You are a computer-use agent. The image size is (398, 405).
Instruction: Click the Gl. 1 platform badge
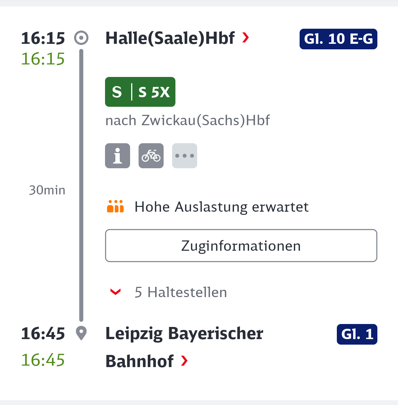(x=357, y=334)
